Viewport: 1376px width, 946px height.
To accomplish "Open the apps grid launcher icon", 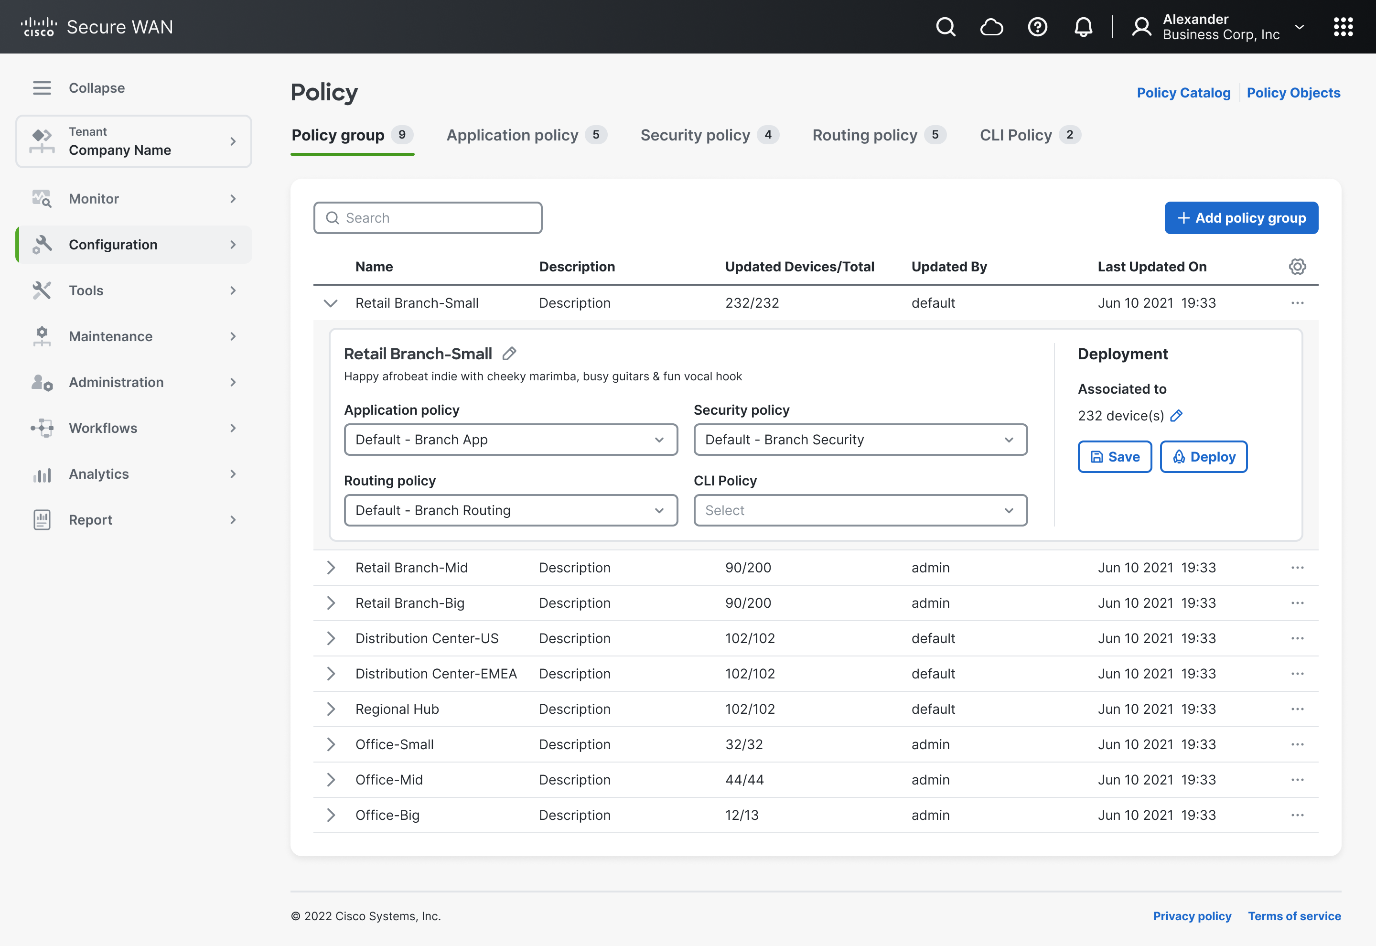I will [1343, 27].
